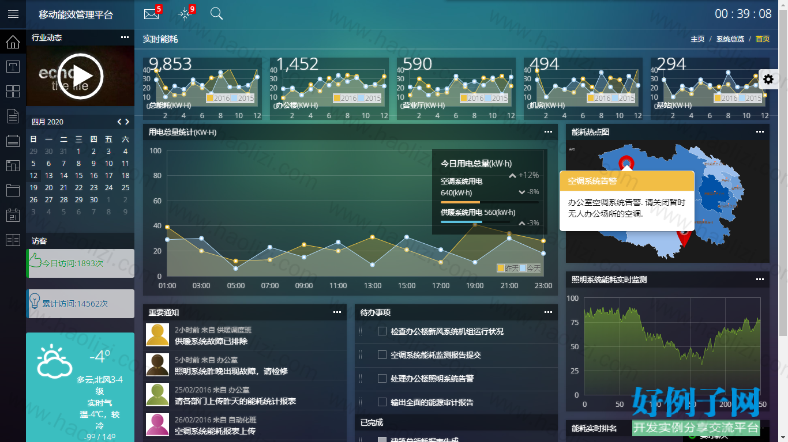Check 检查办公楼新风系统机组运行状况 task
Screen dimensions: 788x442
click(382, 331)
